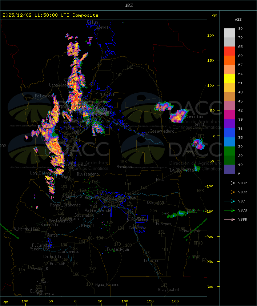Click the 80 value on dBZ scale
Image resolution: width=257 pixels, height=306 pixels.
(240, 28)
